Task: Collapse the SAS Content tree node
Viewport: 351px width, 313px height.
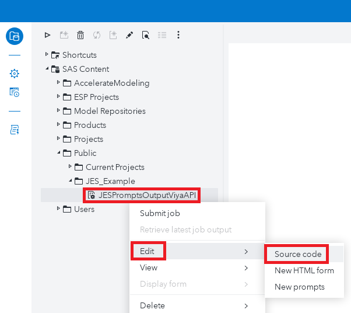Action: (x=47, y=68)
